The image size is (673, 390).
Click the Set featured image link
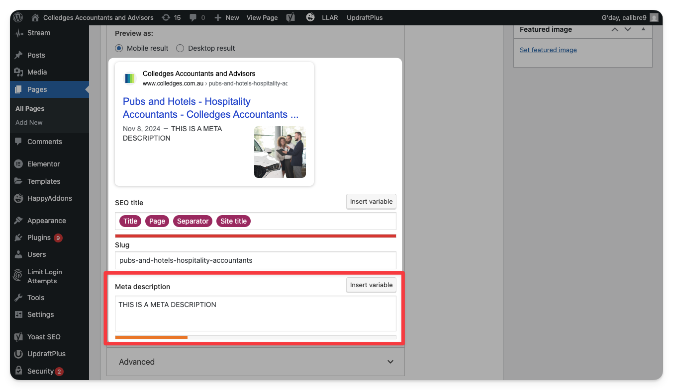pyautogui.click(x=548, y=50)
